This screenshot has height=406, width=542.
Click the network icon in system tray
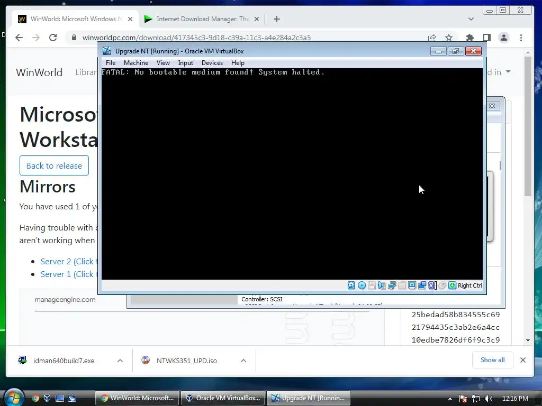point(476,399)
